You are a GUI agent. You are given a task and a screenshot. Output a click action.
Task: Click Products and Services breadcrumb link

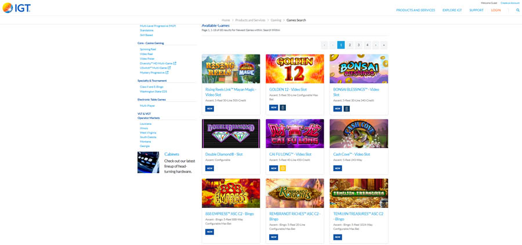[251, 20]
